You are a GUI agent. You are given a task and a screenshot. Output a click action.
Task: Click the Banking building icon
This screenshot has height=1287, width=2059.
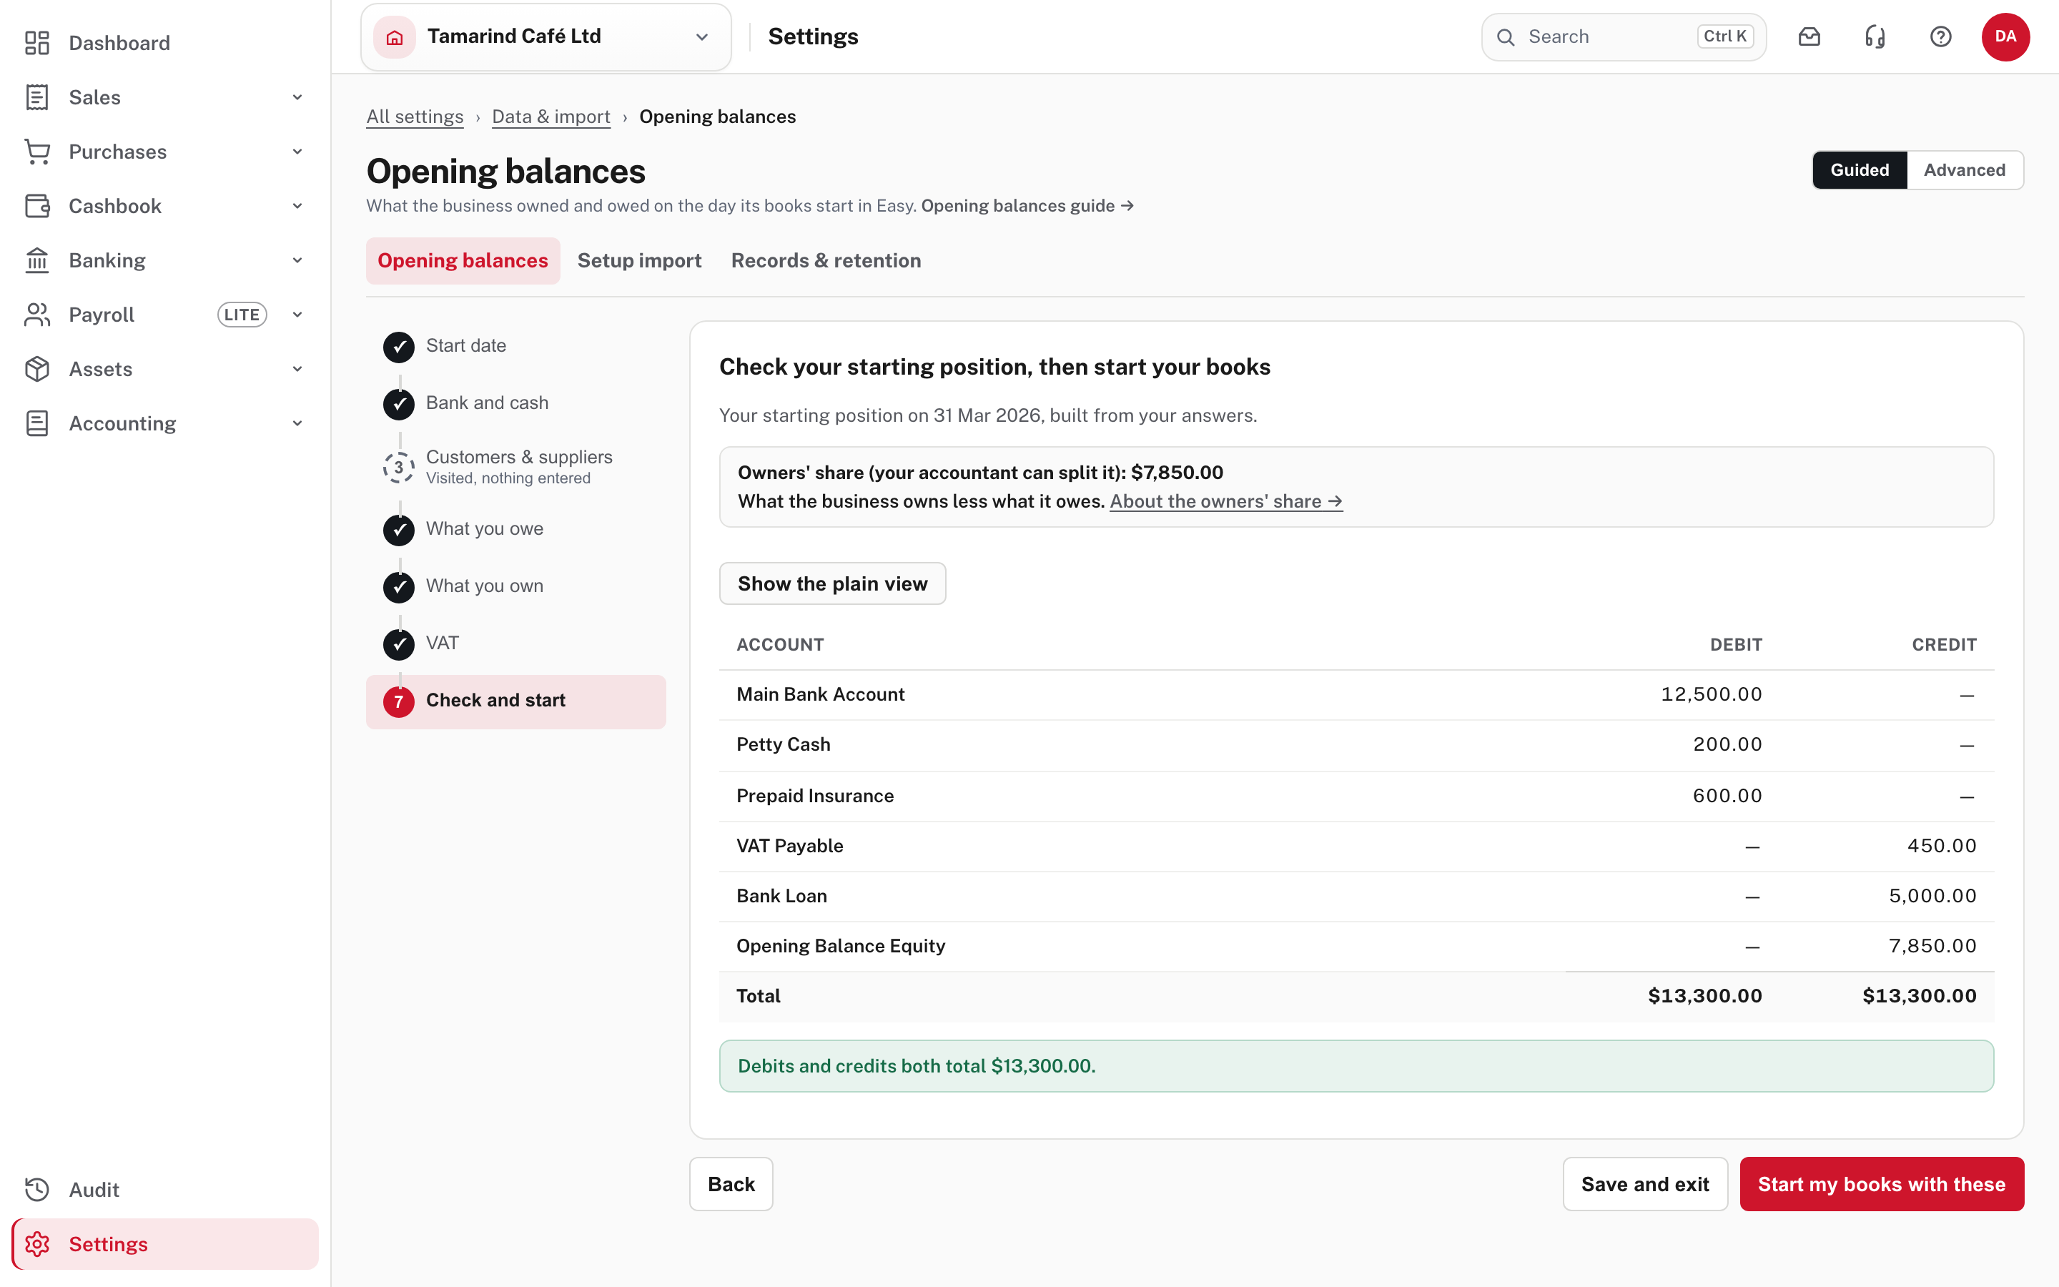[x=36, y=260]
